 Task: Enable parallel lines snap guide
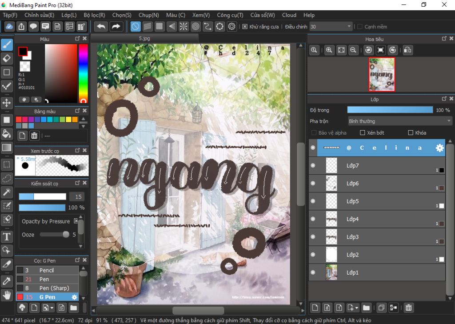pos(148,27)
